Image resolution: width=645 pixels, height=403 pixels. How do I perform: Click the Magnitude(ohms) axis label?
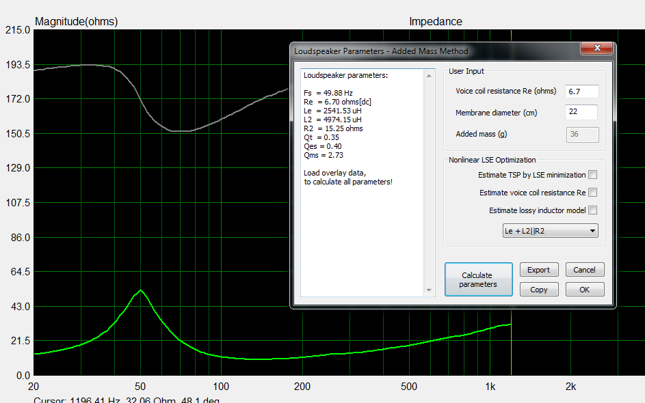pyautogui.click(x=76, y=21)
